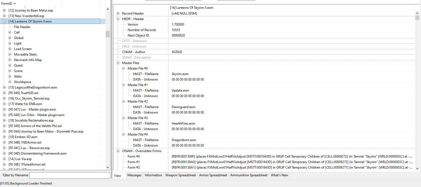Open the Ammunition Spreadsheet tab
This screenshot has height=187, width=421.
pyautogui.click(x=249, y=175)
